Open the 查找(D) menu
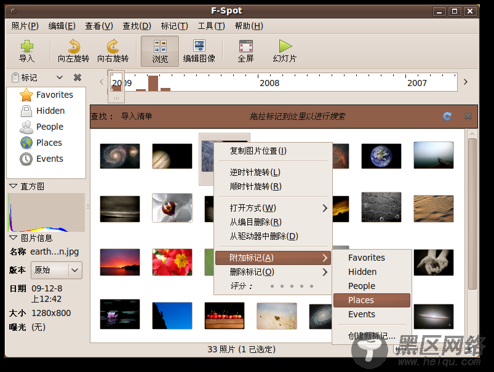The height and width of the screenshot is (372, 494). coord(137,26)
